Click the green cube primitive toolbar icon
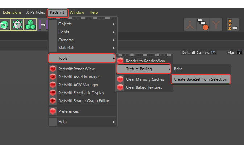This screenshot has height=145, width=244. tap(5, 25)
